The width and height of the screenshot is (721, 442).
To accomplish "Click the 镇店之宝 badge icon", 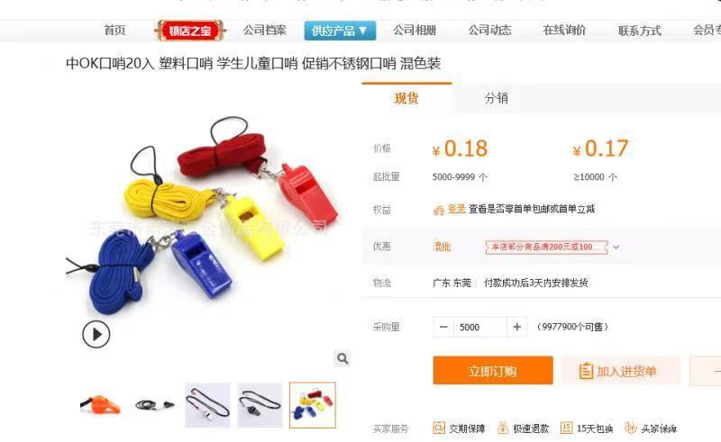I will point(190,31).
